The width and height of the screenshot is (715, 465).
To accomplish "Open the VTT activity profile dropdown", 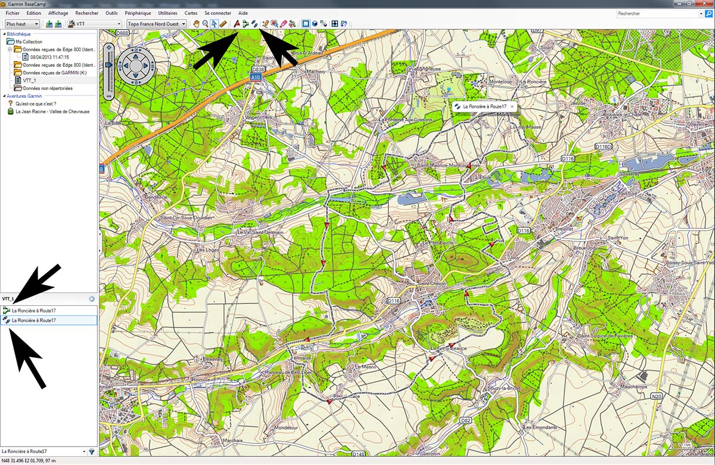I will [95, 24].
